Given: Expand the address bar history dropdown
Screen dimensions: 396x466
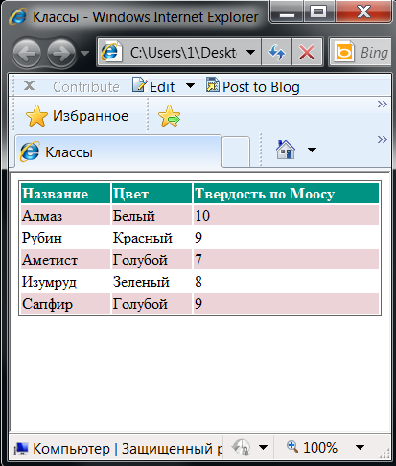Looking at the screenshot, I should coord(251,52).
